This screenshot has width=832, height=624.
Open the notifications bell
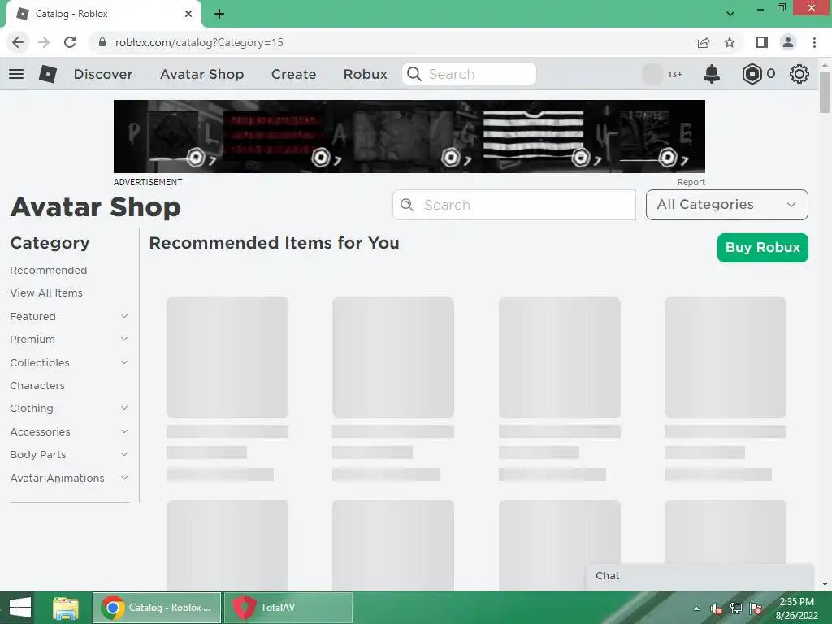[712, 74]
